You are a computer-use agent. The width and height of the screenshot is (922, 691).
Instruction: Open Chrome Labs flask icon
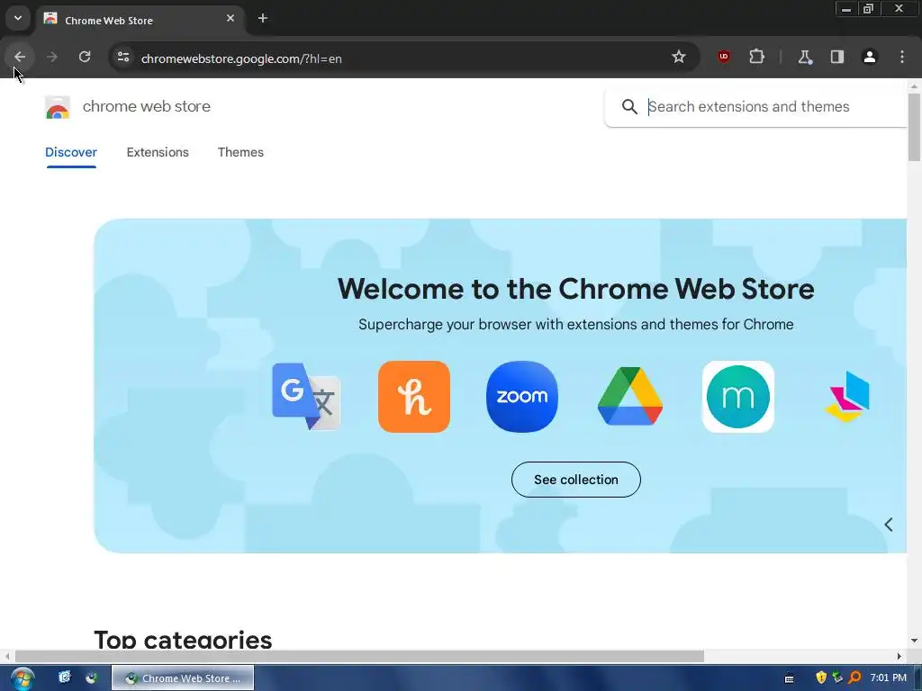(804, 57)
